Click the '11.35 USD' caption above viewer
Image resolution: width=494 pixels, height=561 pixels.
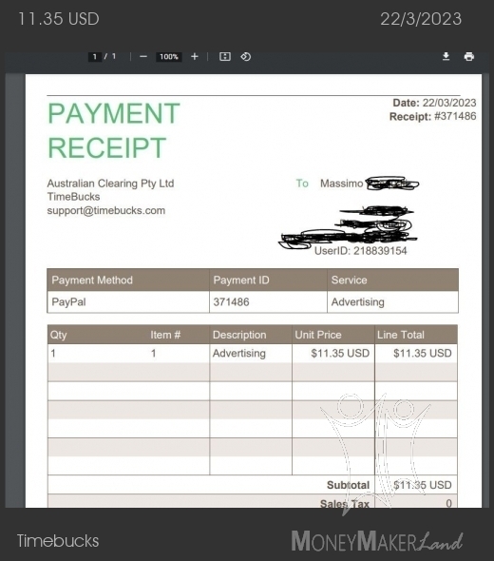[x=59, y=19]
